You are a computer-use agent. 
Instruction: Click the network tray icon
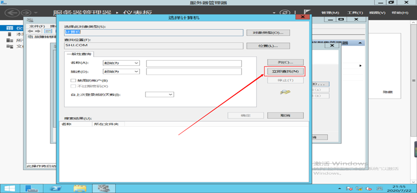pyautogui.click(x=360, y=188)
